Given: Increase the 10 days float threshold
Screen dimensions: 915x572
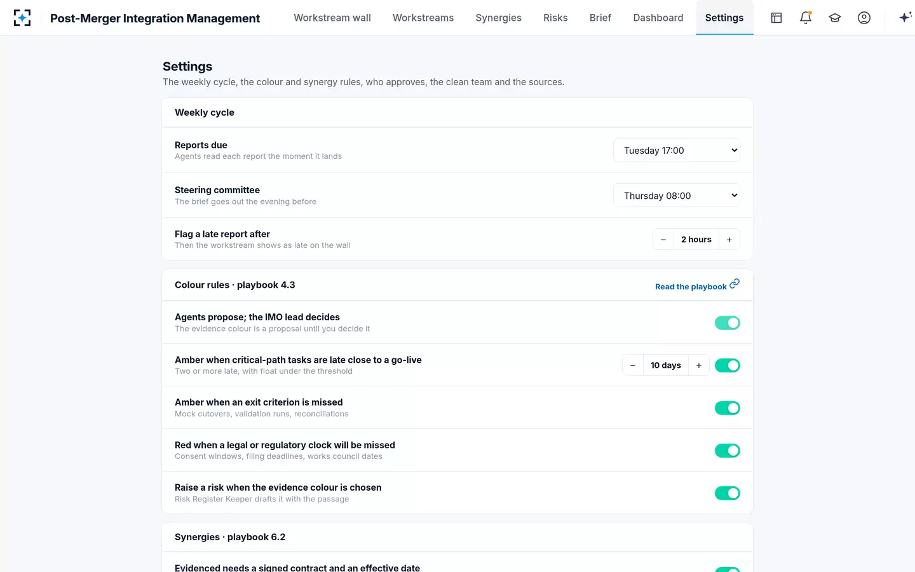Looking at the screenshot, I should pyautogui.click(x=699, y=365).
